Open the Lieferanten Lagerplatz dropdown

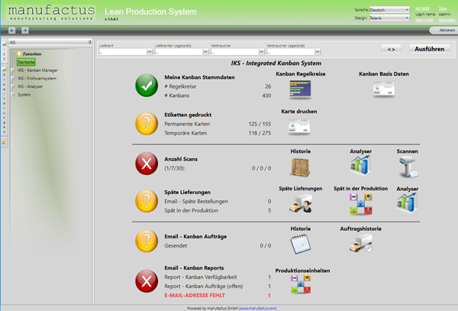pos(205,52)
